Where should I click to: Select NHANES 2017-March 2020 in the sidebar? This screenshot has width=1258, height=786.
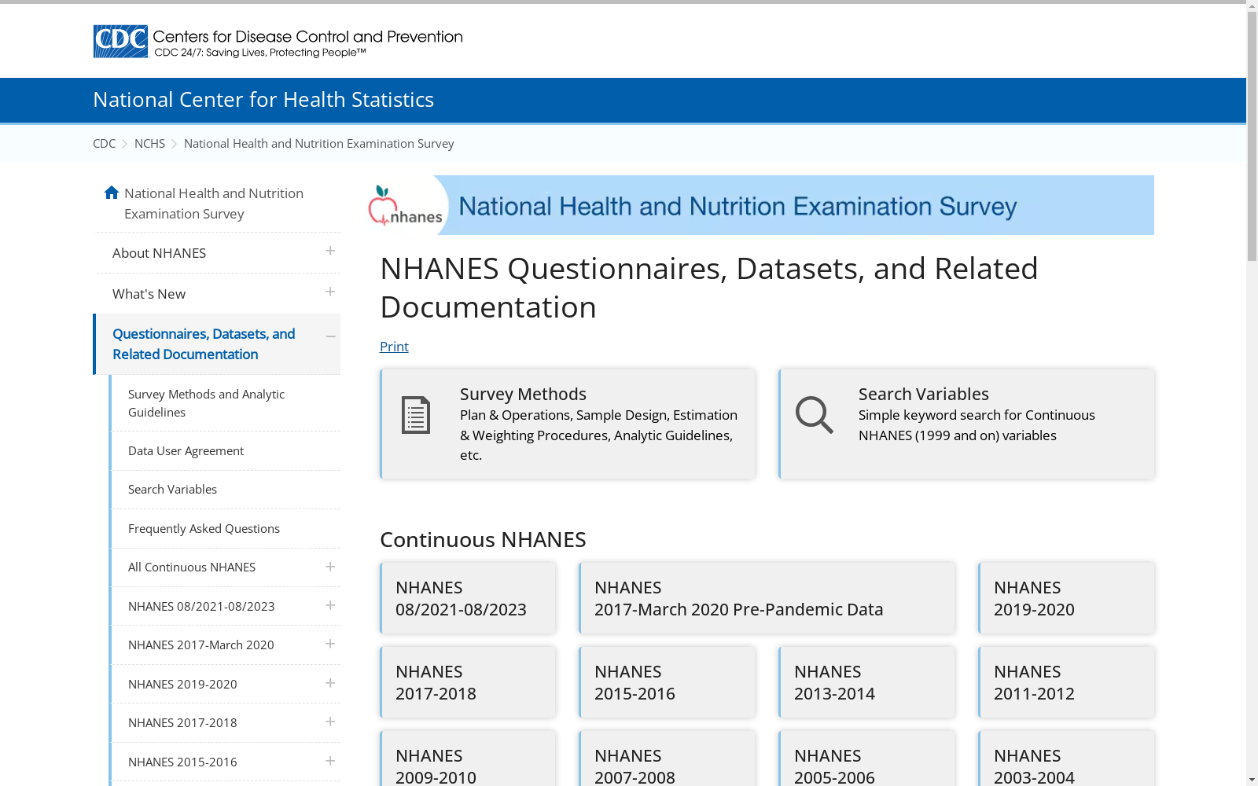coord(201,645)
